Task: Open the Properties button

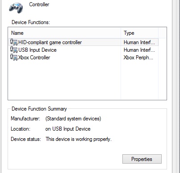Action: (142, 159)
